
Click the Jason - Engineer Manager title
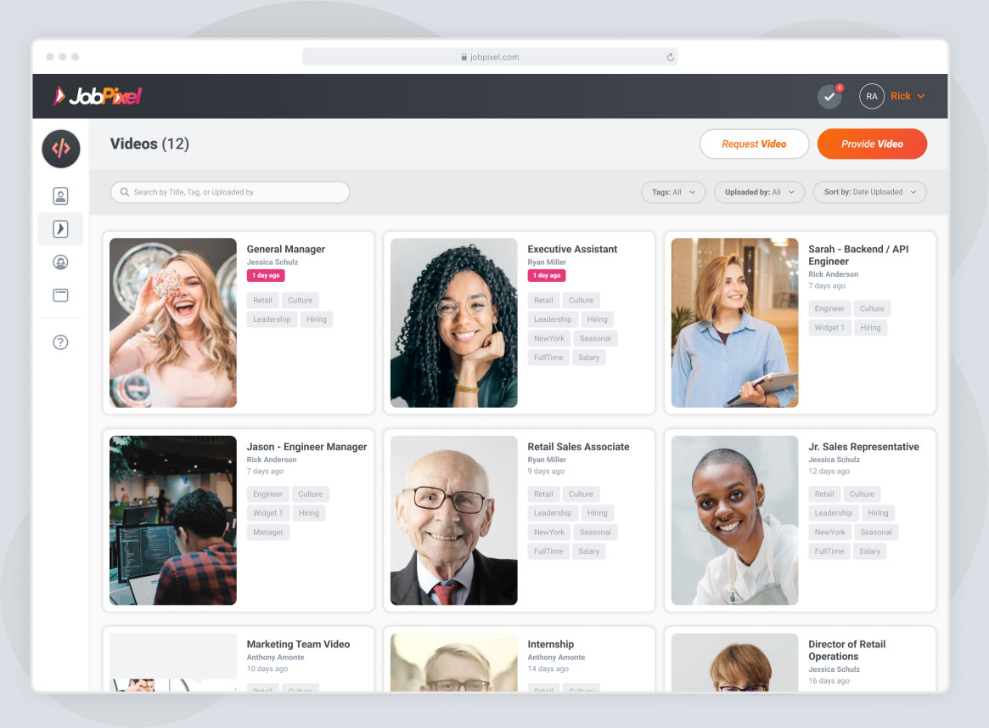click(306, 447)
